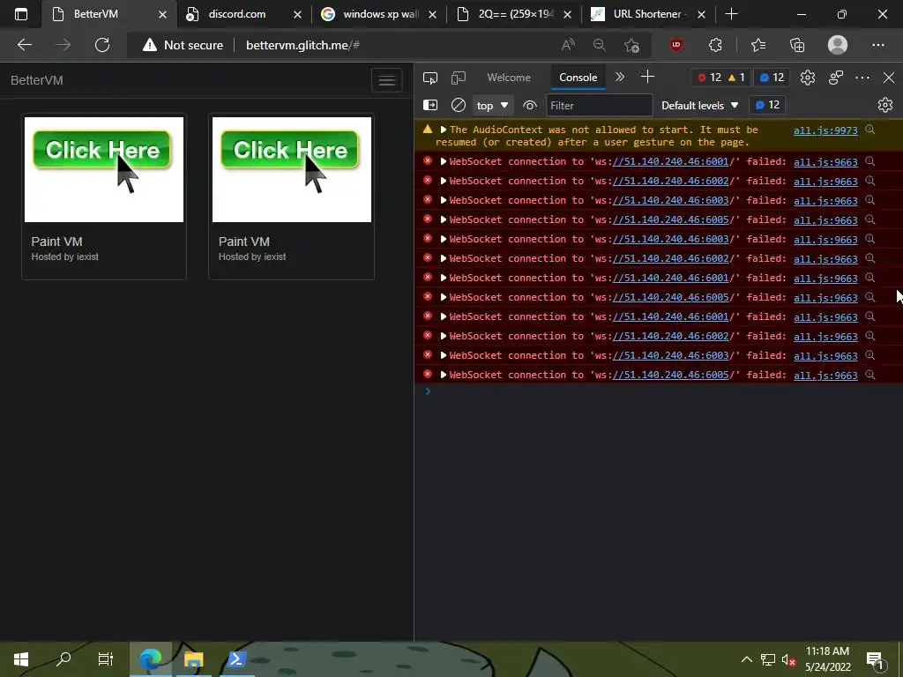Open the DevTools feedback icon
The height and width of the screenshot is (677, 903).
tap(836, 78)
